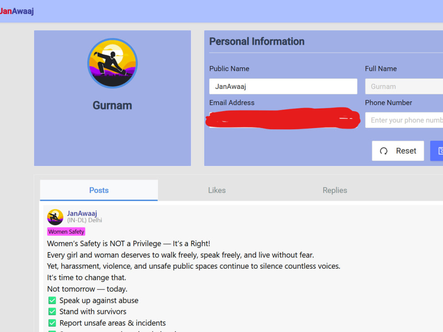Screen dimensions: 443x332
Task: Click the Gurnam profile name heading
Action: tap(113, 105)
